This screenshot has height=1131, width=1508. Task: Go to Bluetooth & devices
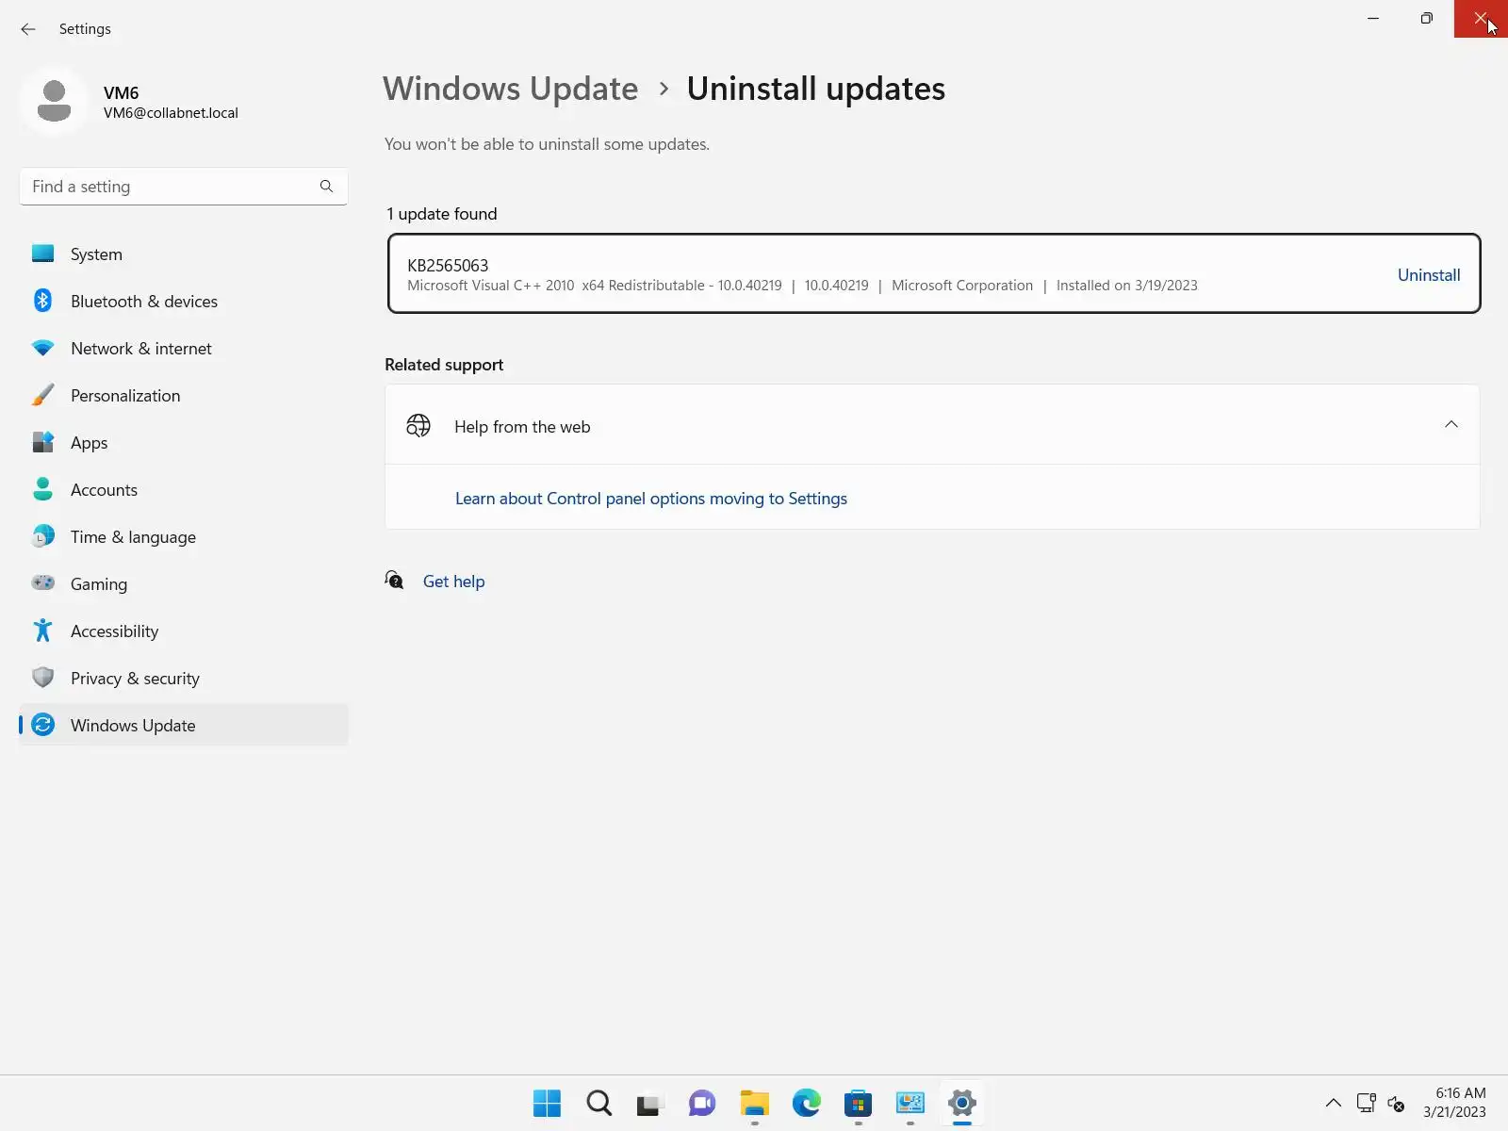pyautogui.click(x=184, y=301)
